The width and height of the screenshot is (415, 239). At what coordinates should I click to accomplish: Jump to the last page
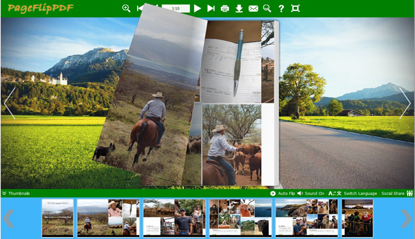click(211, 8)
